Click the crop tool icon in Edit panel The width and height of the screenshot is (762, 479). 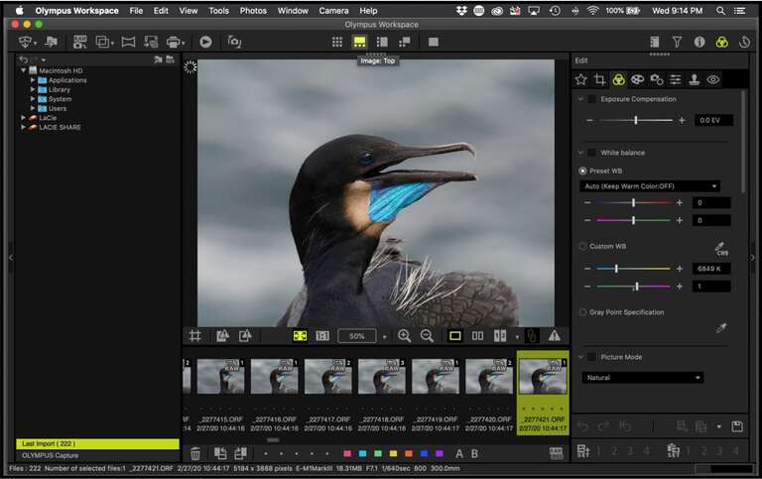pos(599,79)
